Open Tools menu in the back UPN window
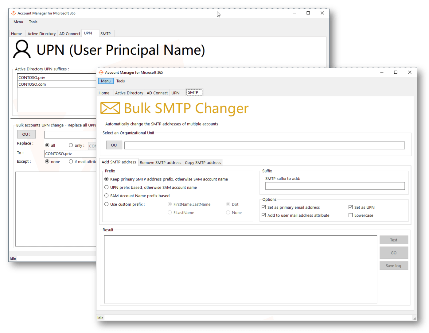The image size is (429, 333). click(33, 22)
